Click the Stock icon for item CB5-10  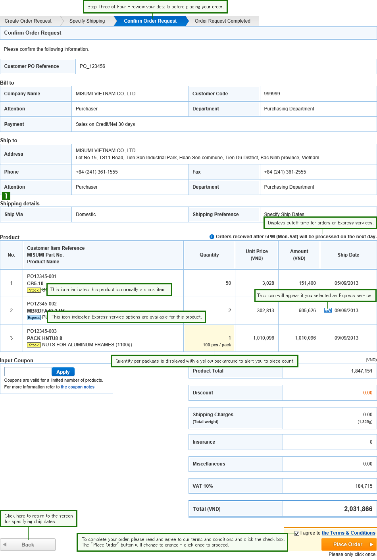pos(34,290)
